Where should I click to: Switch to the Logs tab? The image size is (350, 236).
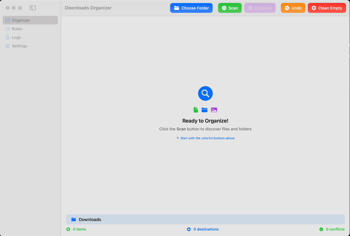16,37
